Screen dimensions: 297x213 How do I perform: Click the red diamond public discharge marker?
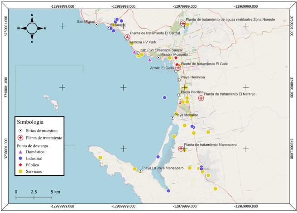[176, 58]
